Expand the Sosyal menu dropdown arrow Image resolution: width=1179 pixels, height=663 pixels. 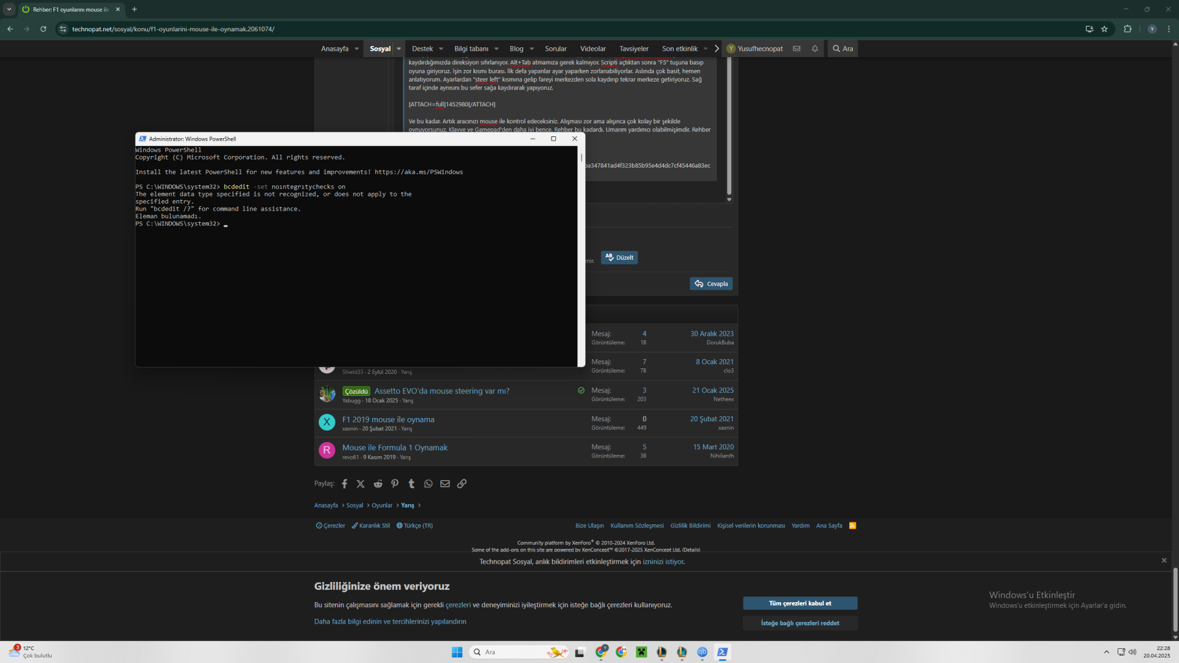point(399,48)
